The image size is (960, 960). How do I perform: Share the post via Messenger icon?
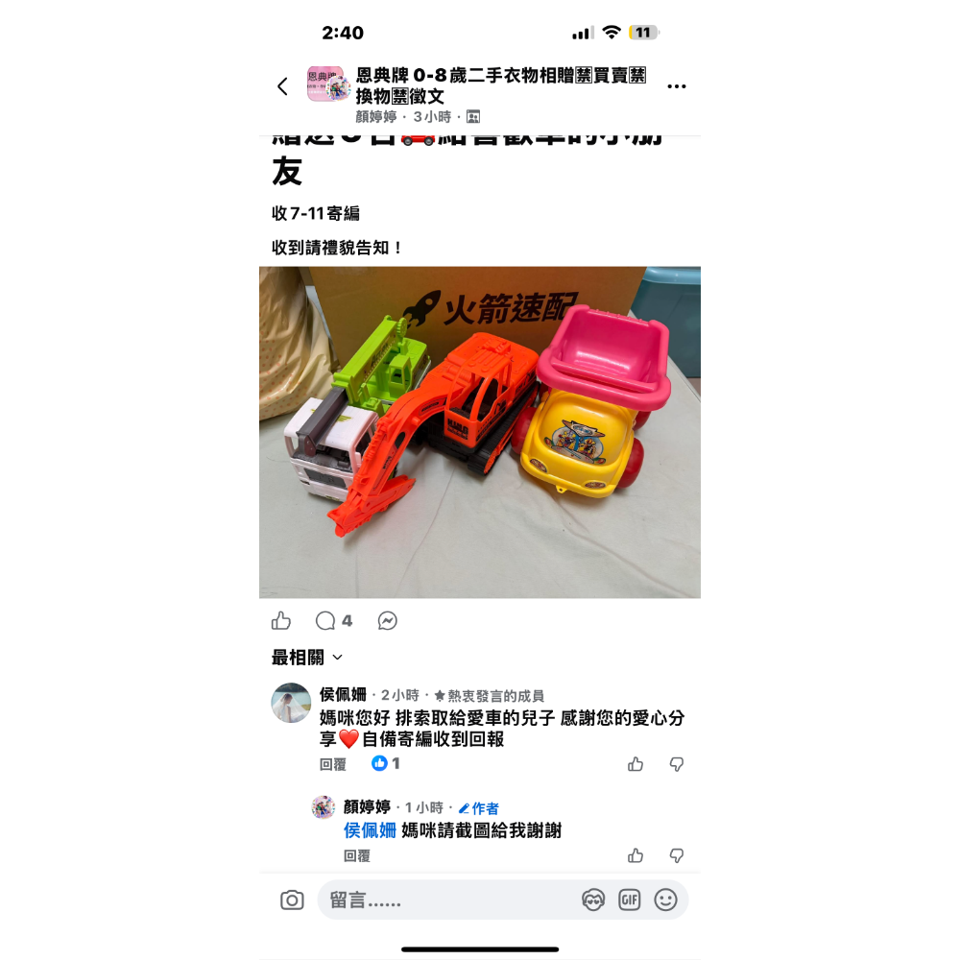(388, 621)
